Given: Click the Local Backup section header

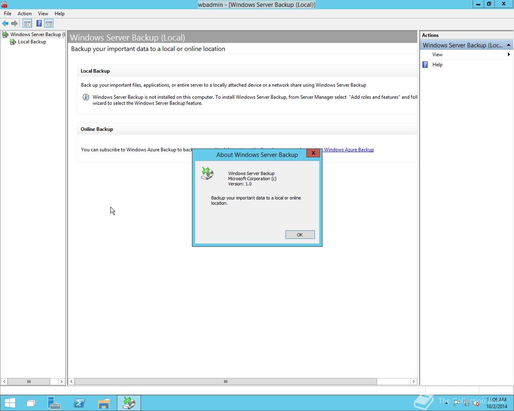Looking at the screenshot, I should (x=95, y=71).
